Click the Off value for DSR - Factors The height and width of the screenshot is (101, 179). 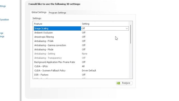[84, 75]
